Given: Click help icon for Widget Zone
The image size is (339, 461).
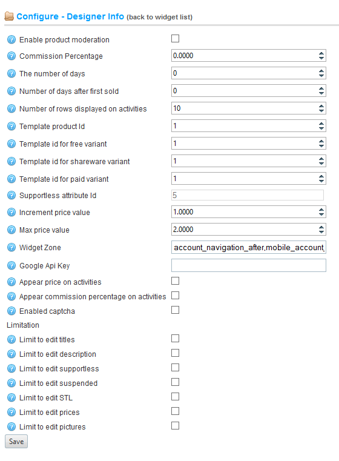Looking at the screenshot, I should (12, 248).
